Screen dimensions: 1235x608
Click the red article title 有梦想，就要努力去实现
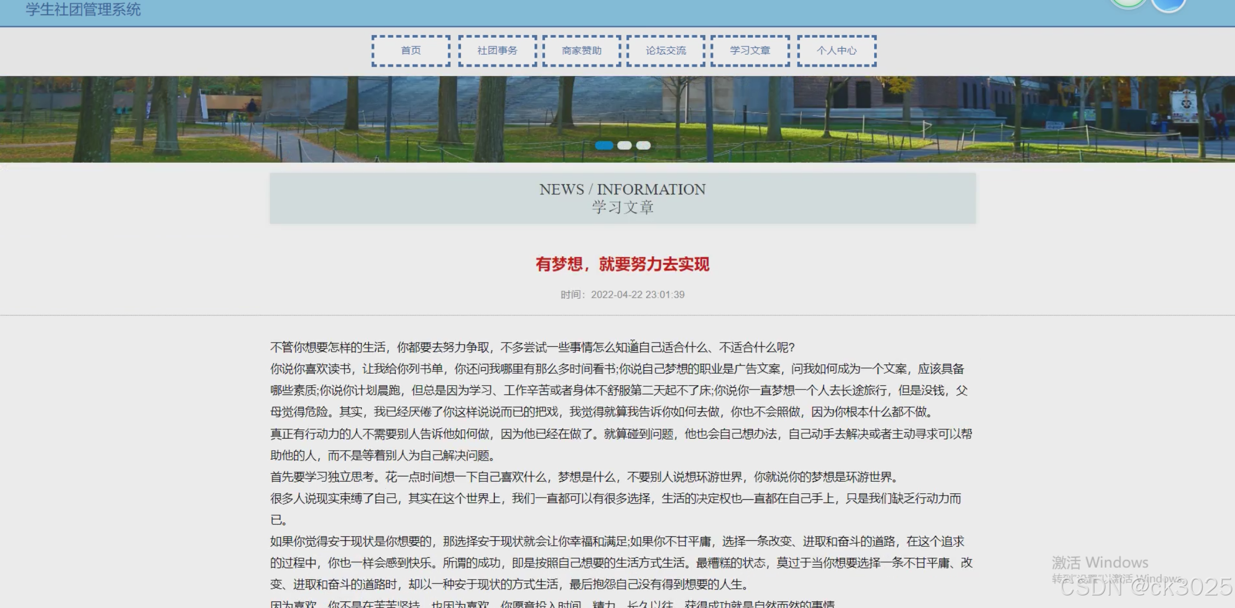622,264
